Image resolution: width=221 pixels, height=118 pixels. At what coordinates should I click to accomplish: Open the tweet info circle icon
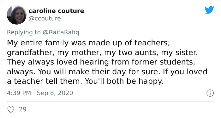click(x=210, y=93)
